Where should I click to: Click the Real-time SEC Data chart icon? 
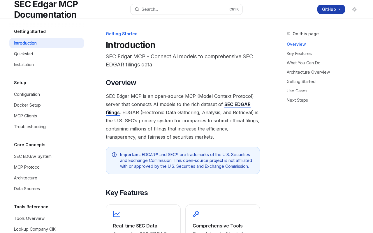117,214
